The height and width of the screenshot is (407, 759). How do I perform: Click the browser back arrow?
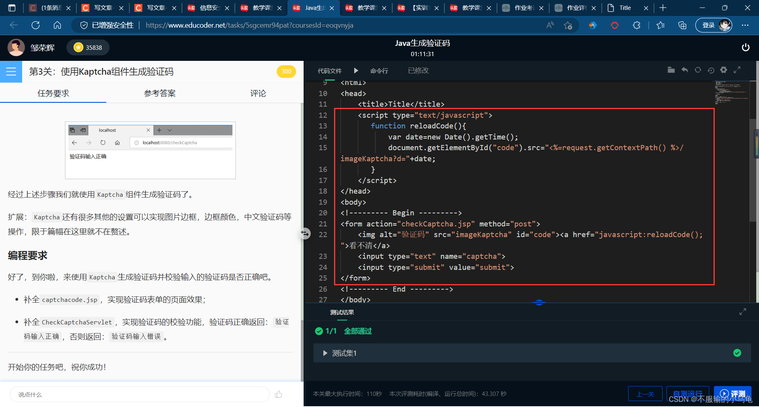click(x=14, y=25)
